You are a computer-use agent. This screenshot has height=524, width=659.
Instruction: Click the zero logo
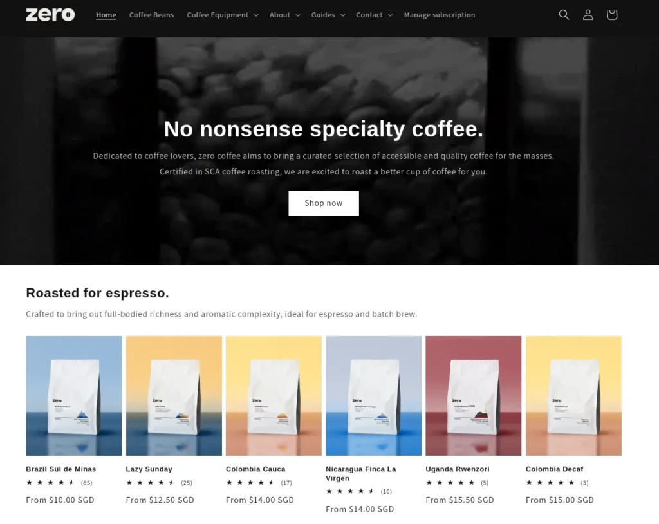[50, 14]
